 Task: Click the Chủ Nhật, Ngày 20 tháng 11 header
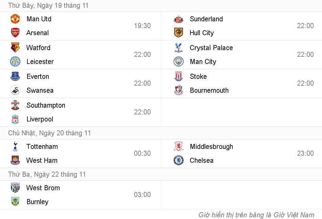(x=49, y=133)
